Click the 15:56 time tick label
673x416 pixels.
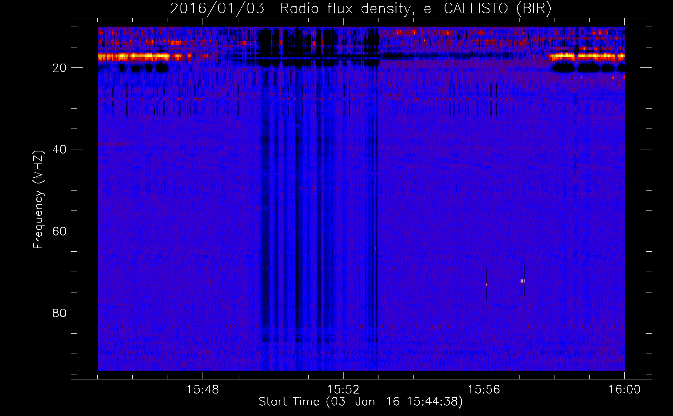[x=484, y=390]
